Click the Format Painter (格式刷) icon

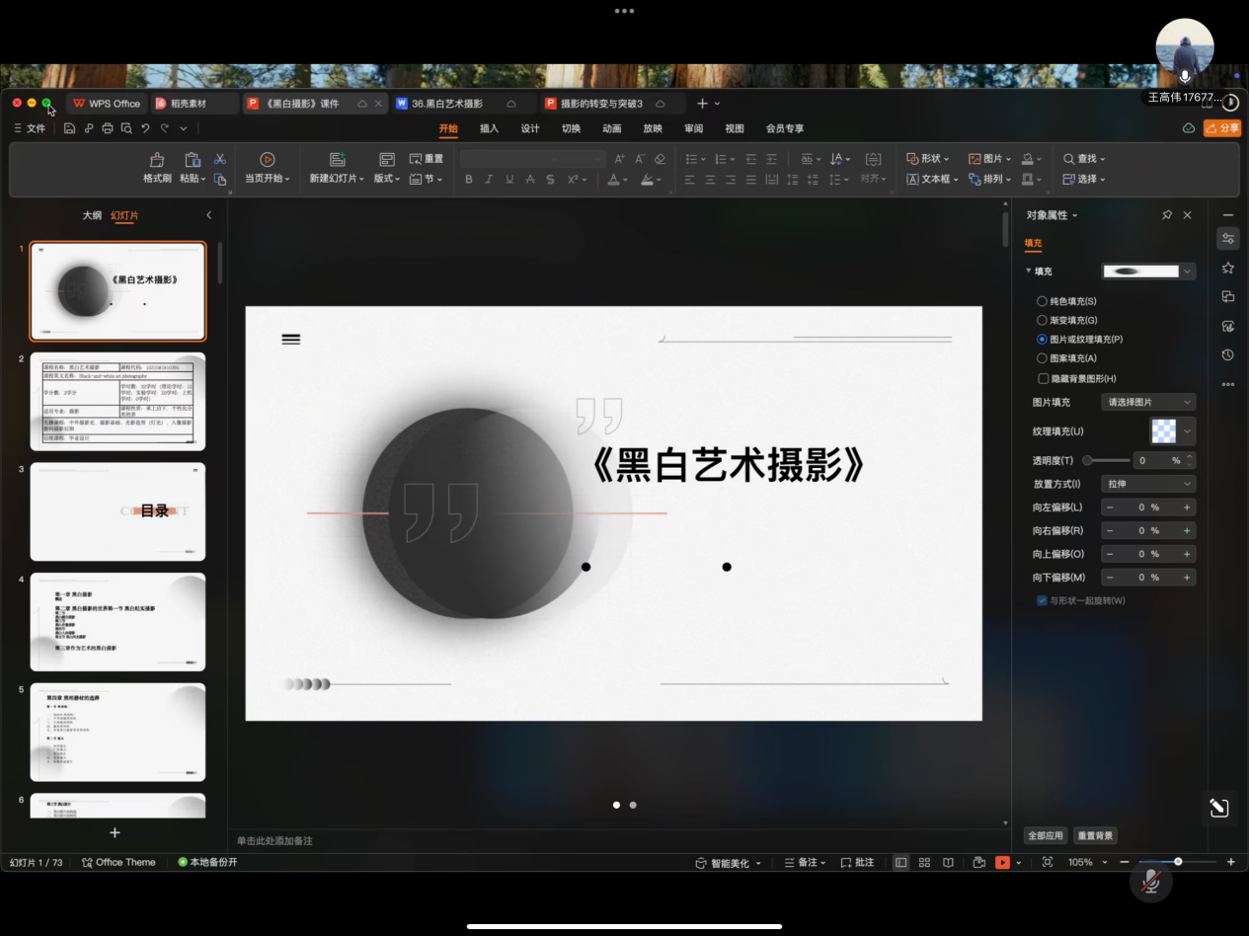(157, 160)
